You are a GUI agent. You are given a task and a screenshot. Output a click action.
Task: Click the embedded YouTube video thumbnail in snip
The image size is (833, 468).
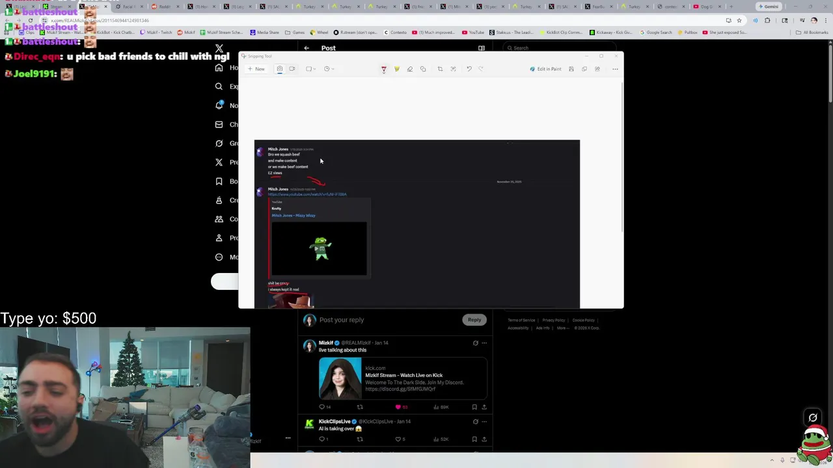[319, 249]
